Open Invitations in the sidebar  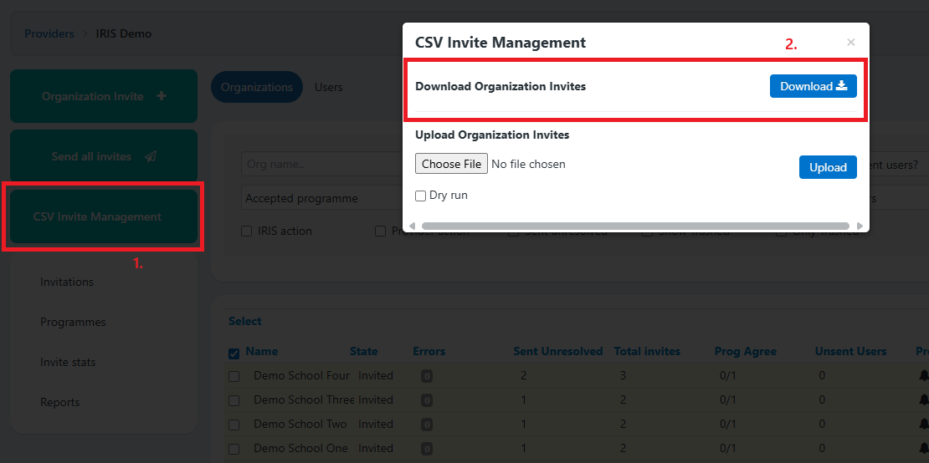(x=67, y=282)
